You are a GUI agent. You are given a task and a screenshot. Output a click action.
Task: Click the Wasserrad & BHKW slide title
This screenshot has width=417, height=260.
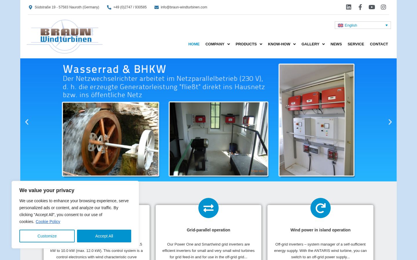[114, 69]
